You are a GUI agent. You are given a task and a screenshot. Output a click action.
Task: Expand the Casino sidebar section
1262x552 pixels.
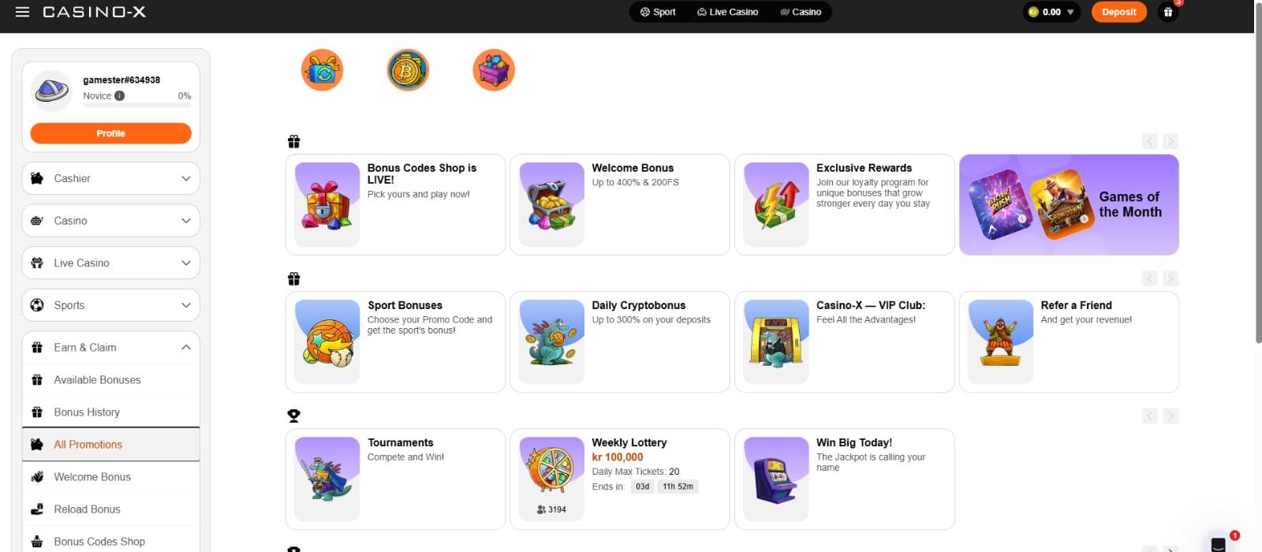[110, 221]
